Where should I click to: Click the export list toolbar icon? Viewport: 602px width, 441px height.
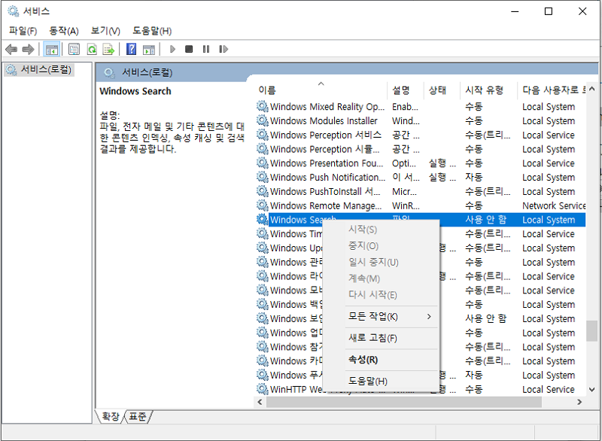(x=108, y=50)
